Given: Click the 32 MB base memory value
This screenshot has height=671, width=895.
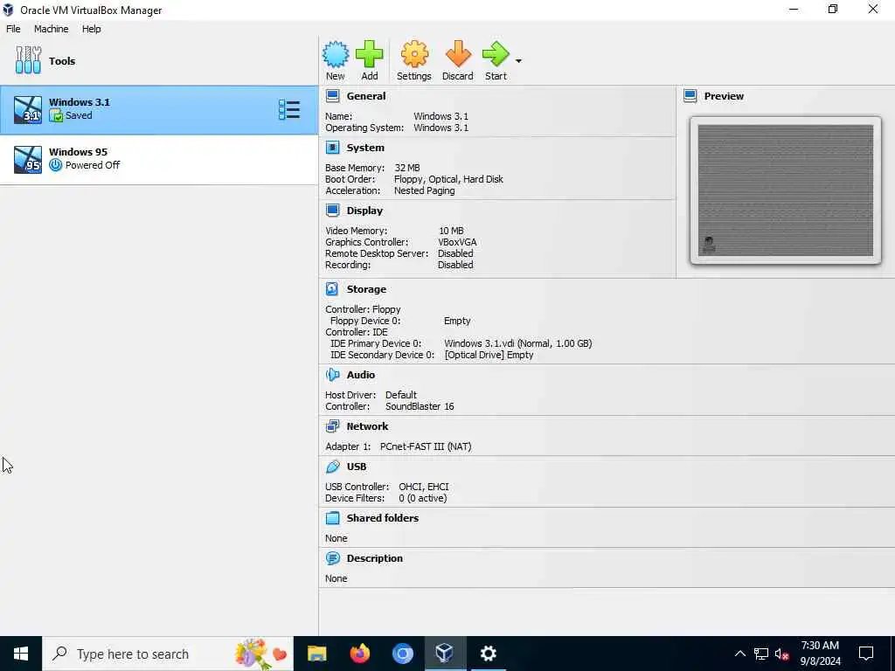Looking at the screenshot, I should click(x=407, y=168).
